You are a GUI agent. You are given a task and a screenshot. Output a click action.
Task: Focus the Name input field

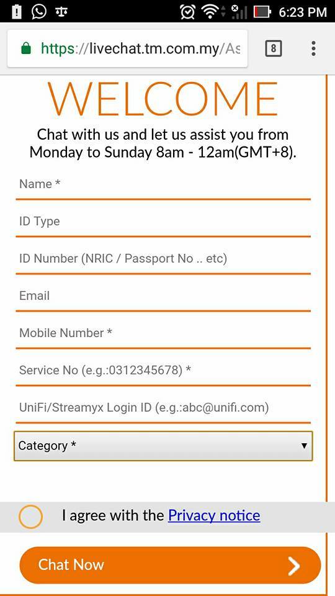pyautogui.click(x=163, y=185)
